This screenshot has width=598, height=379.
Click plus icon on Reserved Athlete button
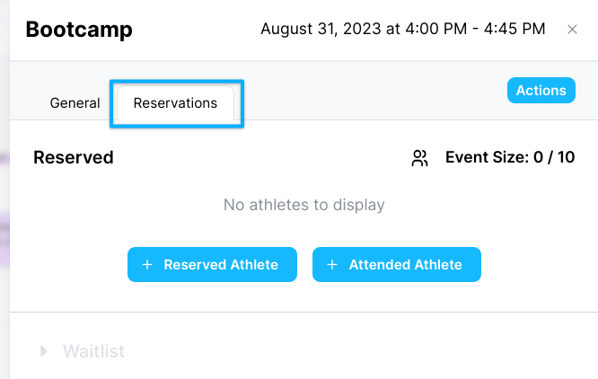[147, 265]
